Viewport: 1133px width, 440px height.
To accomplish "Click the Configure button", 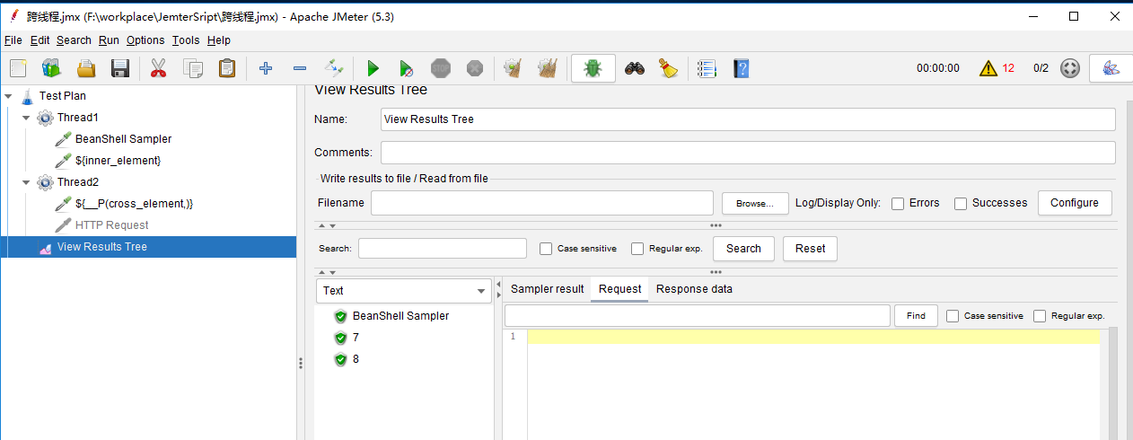I will 1075,203.
